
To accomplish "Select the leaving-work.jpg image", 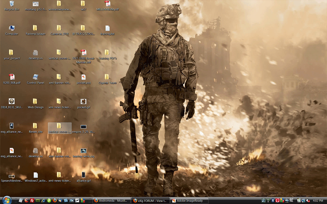I will point(83,153).
